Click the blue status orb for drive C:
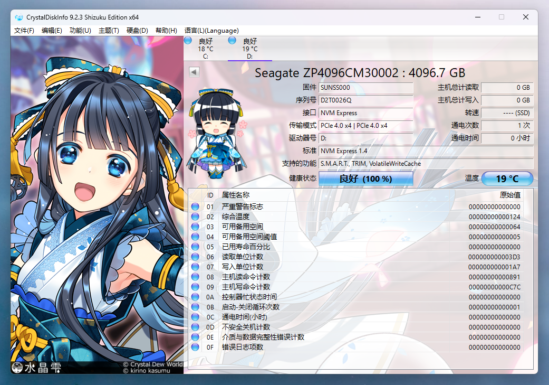 [x=188, y=41]
